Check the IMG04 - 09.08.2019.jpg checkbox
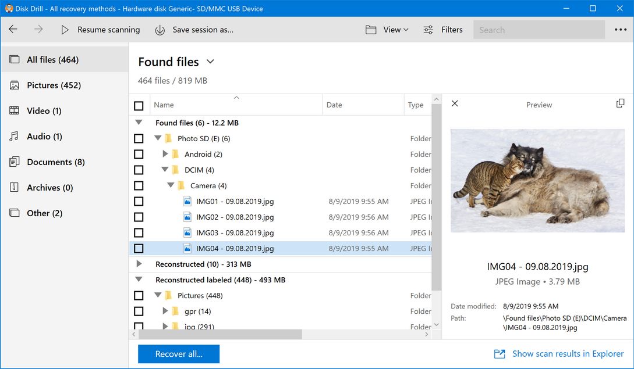Image resolution: width=634 pixels, height=369 pixels. [139, 248]
